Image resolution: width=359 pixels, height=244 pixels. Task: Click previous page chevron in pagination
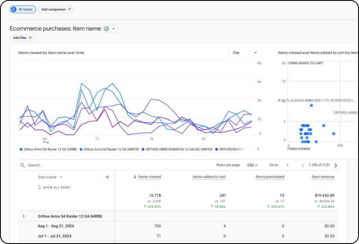click(303, 165)
